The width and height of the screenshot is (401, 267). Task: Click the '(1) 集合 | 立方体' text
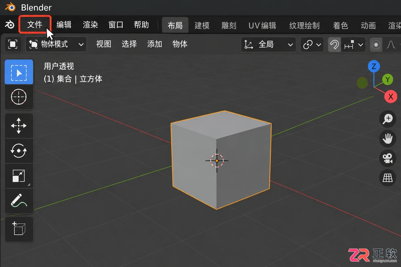click(73, 79)
